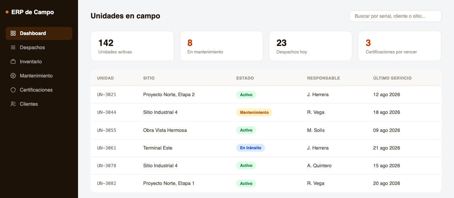Sort by the ESTADO column header

[x=245, y=78]
